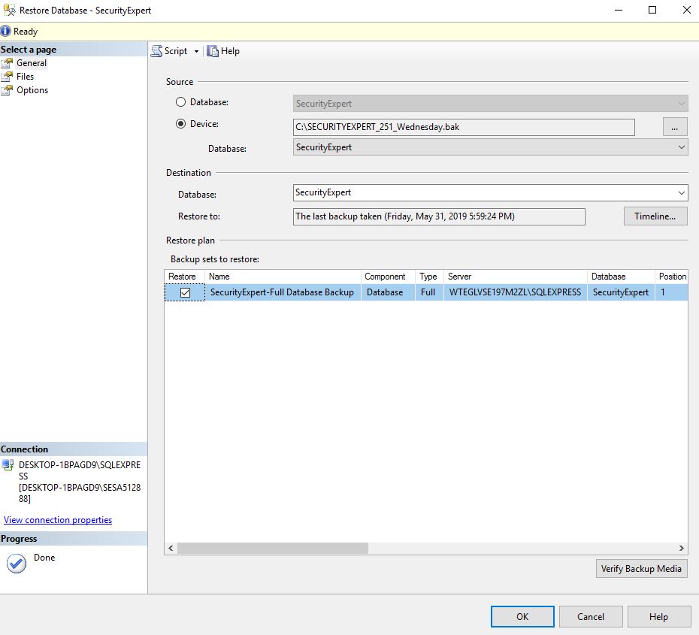Browse for backup device with ellipsis button
699x635 pixels.
point(674,128)
